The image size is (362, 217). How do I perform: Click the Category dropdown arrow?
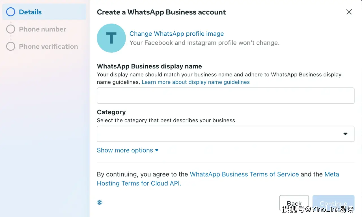click(345, 134)
